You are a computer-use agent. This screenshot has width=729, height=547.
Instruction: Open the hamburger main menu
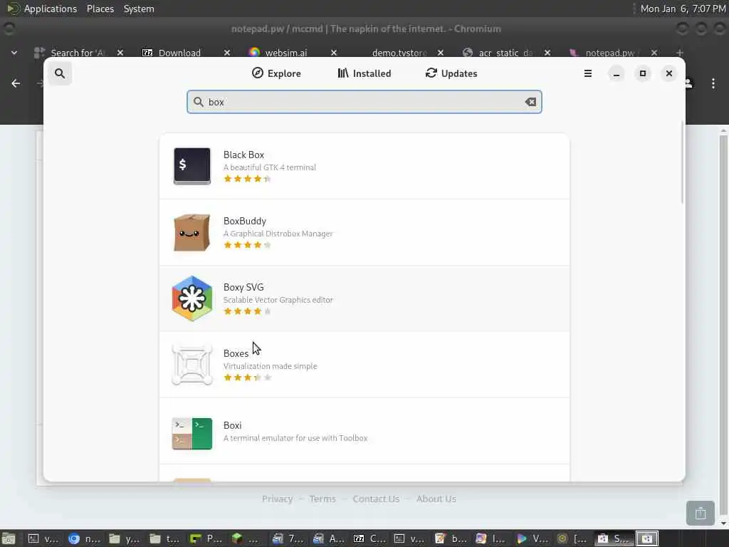pyautogui.click(x=587, y=73)
